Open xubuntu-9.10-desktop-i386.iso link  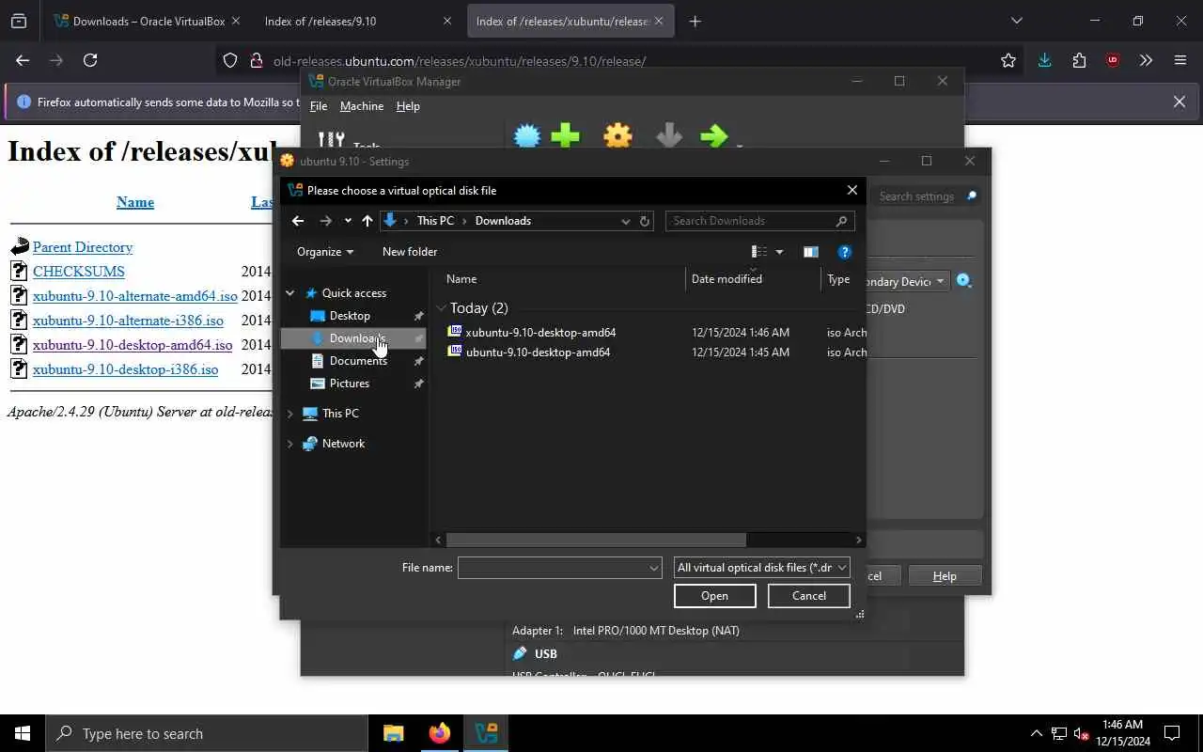tap(126, 369)
